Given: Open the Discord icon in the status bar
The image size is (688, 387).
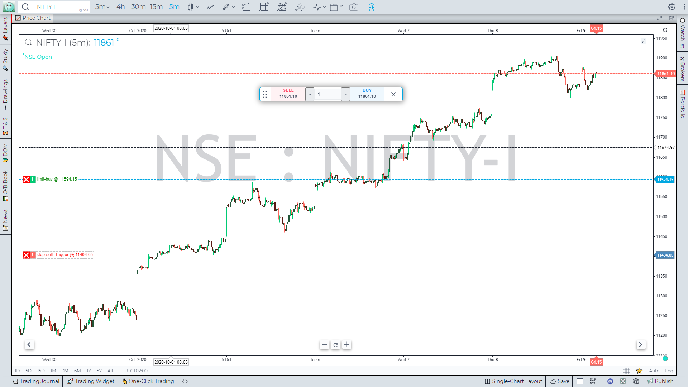Looking at the screenshot, I should pos(610,381).
